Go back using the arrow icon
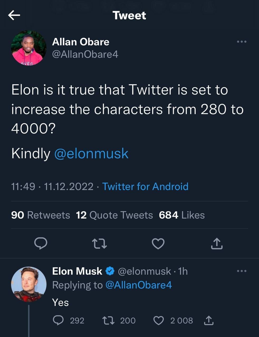The height and width of the screenshot is (337, 259). coord(14,15)
